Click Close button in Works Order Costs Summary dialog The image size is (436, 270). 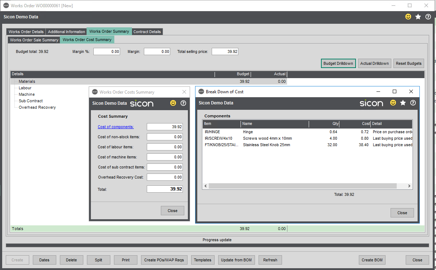pos(172,211)
